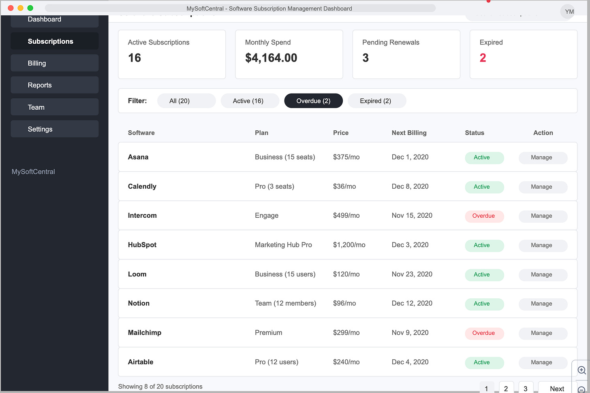
Task: Open Reports in the sidebar
Action: tap(55, 85)
